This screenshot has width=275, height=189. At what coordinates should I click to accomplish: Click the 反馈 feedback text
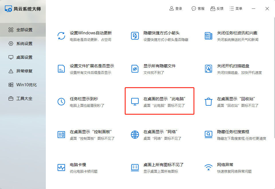(220, 9)
